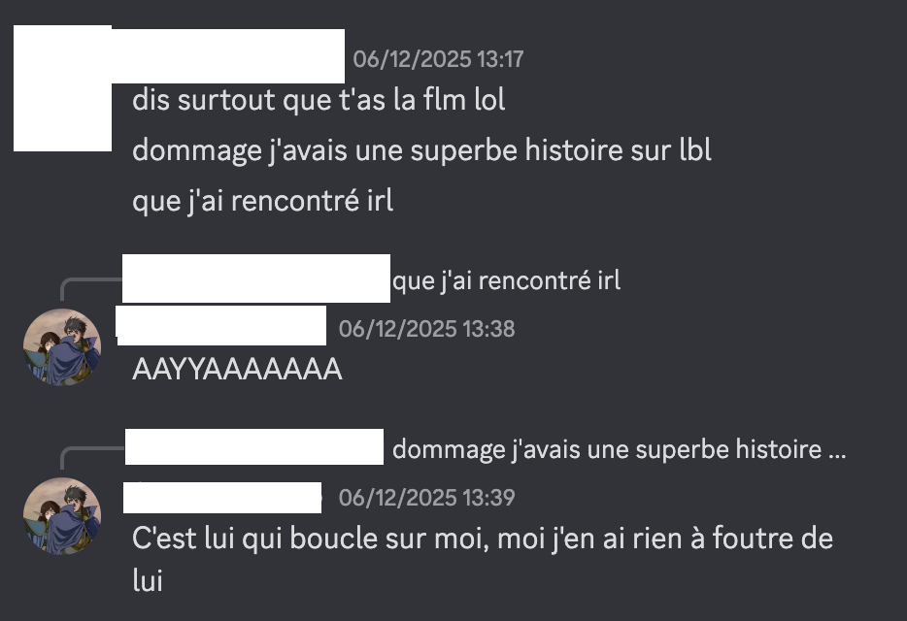This screenshot has width=907, height=621.
Task: Click redacted username beside 13:17 timestamp
Action: click(228, 56)
